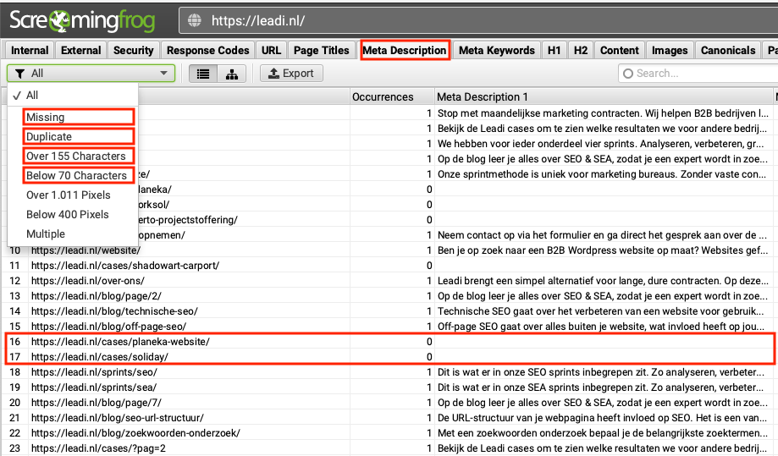Screen dimensions: 778x456
Task: Open the Response Codes tab
Action: [208, 50]
